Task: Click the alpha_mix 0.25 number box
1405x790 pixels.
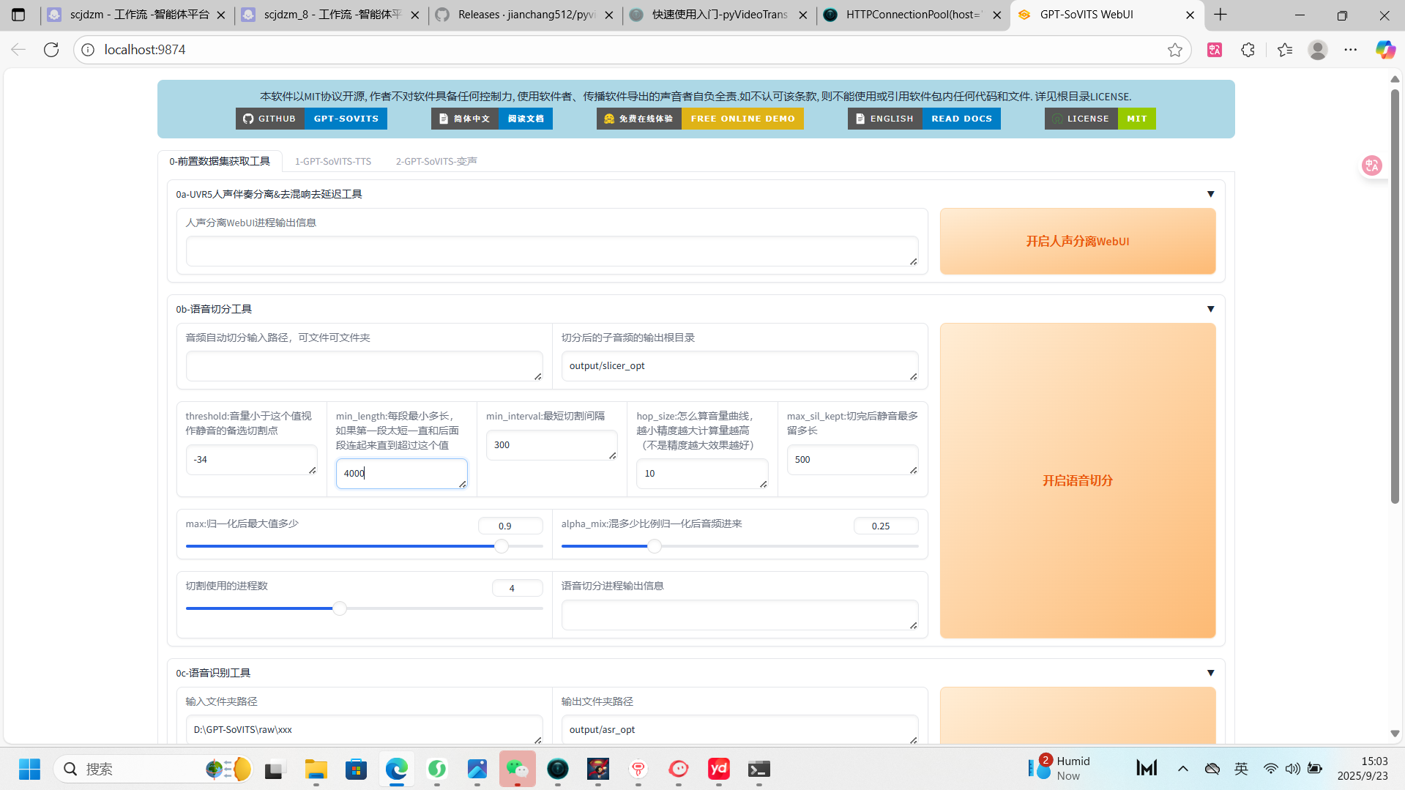Action: pos(886,526)
